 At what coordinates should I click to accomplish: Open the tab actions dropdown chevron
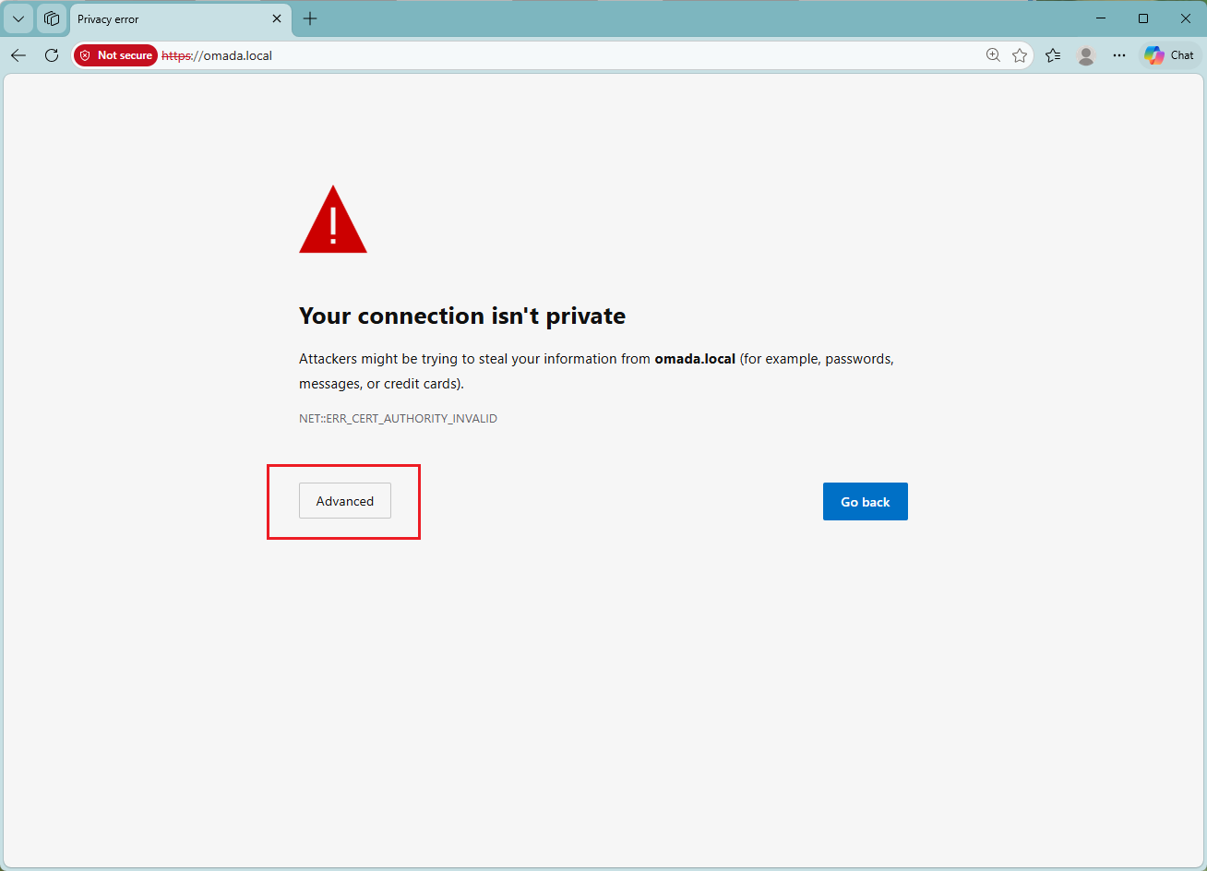click(x=18, y=18)
